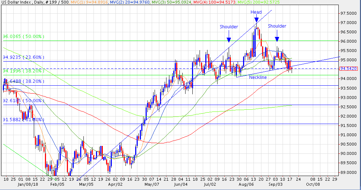Screen dimensions: 361x190
Task: Click the 89.0000 price axis label
Action: [x=349, y=172]
